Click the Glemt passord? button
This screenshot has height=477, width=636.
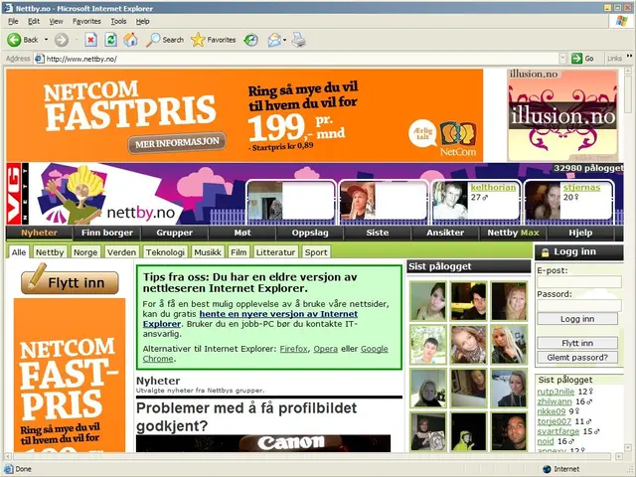[x=577, y=358]
